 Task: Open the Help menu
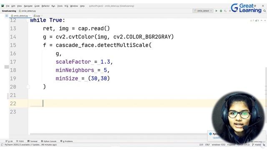coord(82,6)
